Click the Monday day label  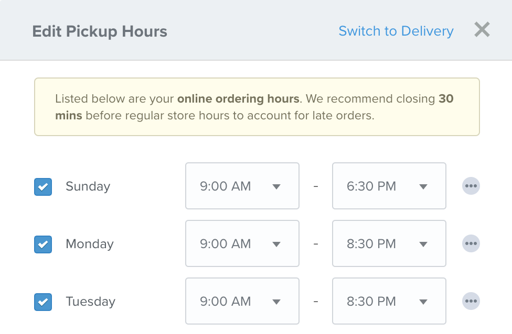pos(90,244)
